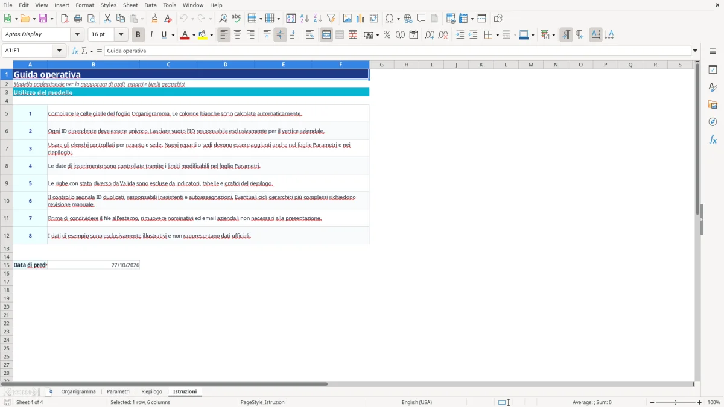Open the Styles menu

109,5
